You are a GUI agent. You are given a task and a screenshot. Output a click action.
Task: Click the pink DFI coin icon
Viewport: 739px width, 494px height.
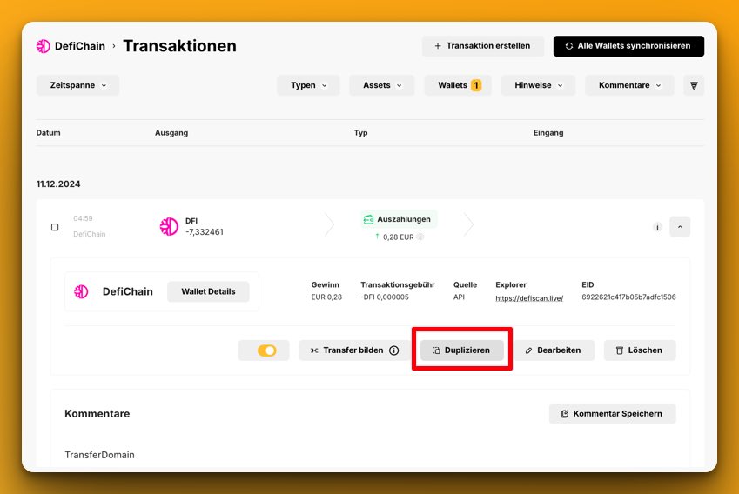[169, 226]
